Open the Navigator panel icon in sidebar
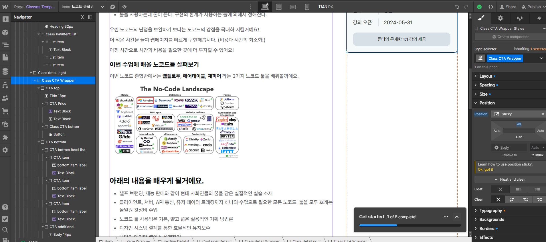The image size is (546, 242). 5,45
